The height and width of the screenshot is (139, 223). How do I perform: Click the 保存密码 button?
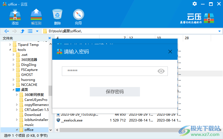[x=115, y=92]
